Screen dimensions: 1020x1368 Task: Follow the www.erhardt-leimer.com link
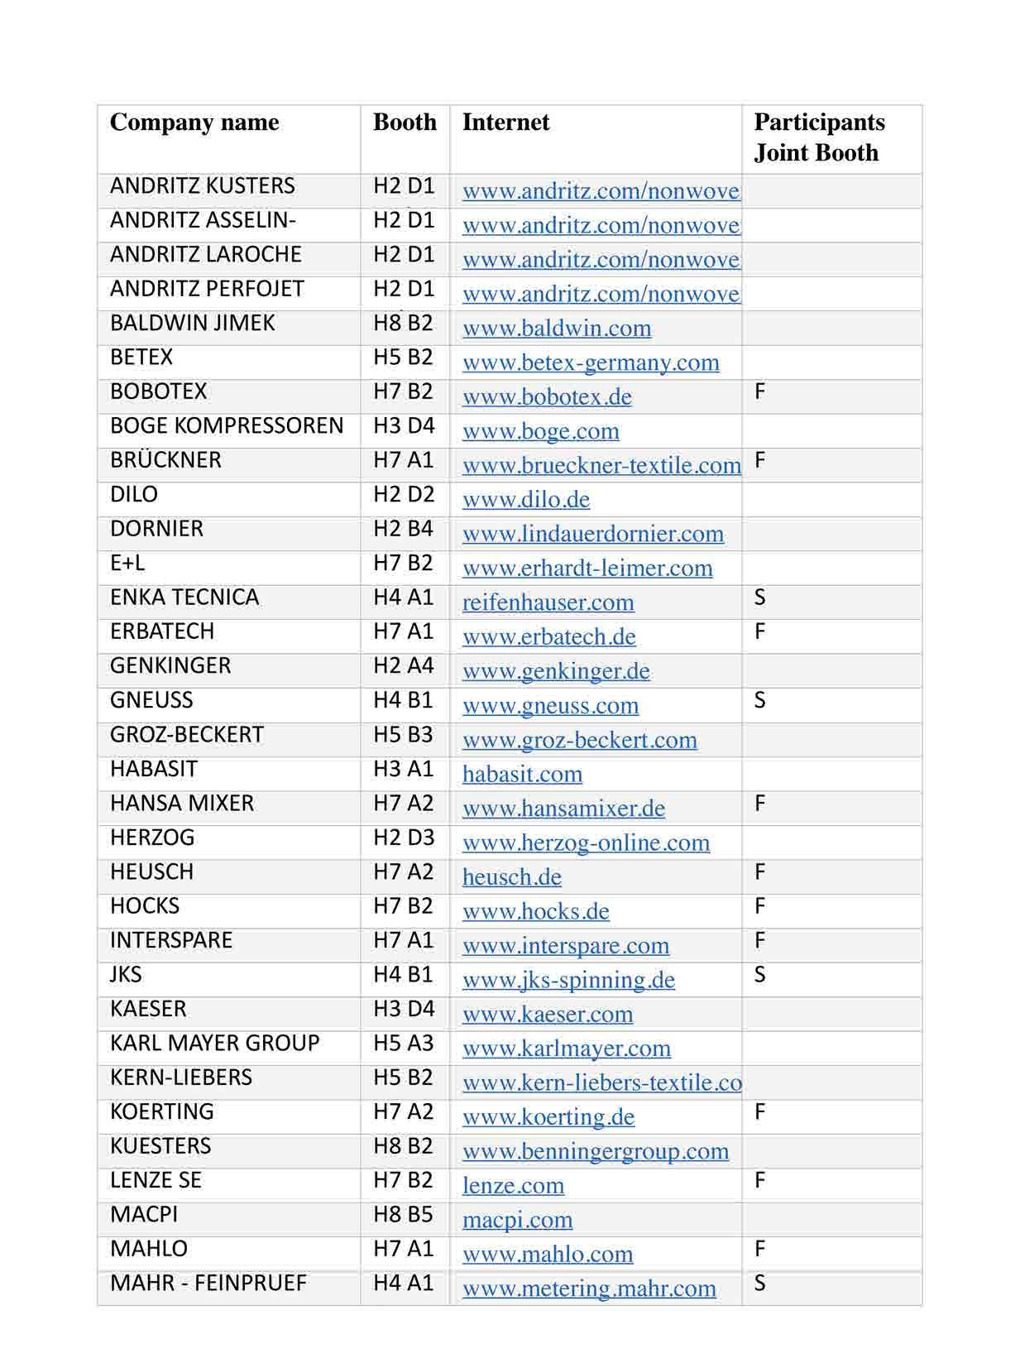tap(587, 569)
